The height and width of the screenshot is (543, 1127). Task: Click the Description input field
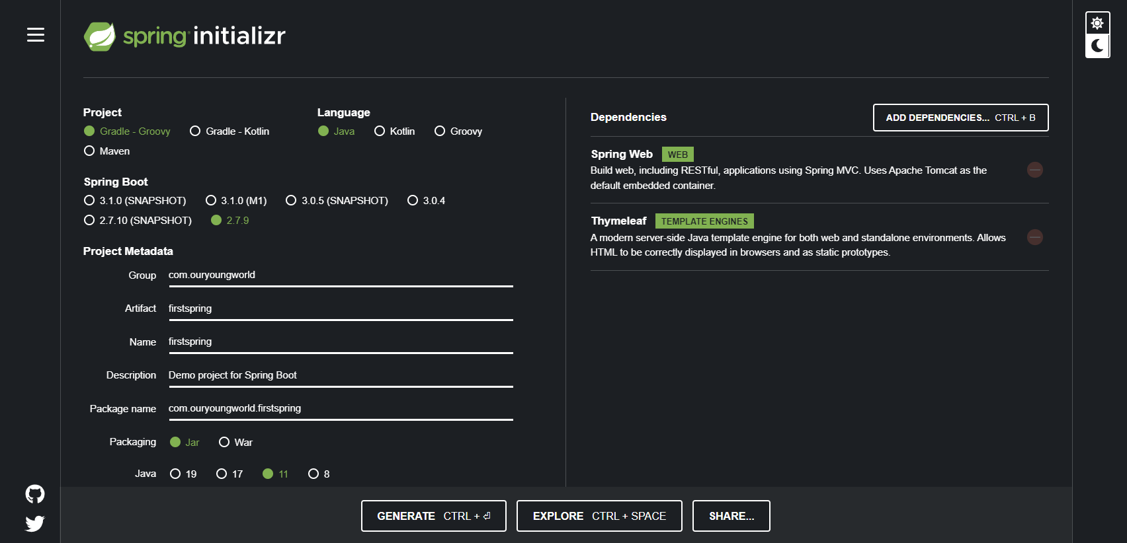pos(341,376)
